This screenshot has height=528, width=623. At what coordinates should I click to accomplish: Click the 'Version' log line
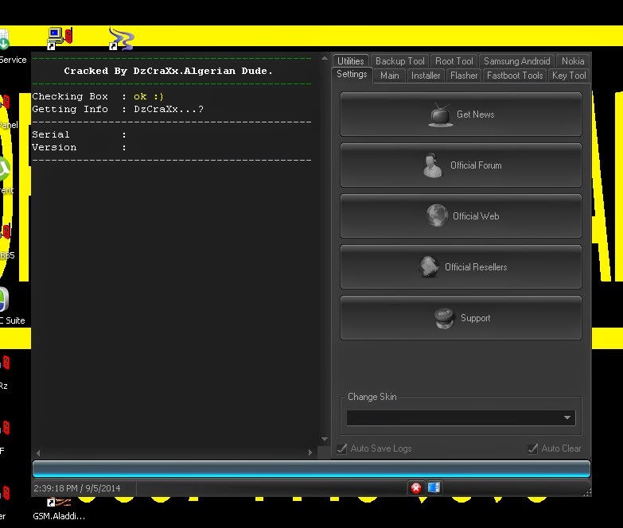(x=79, y=147)
